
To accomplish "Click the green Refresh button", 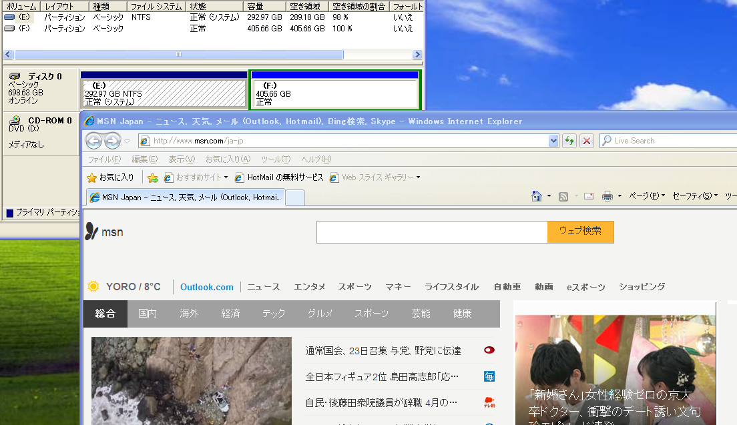I will [x=569, y=141].
